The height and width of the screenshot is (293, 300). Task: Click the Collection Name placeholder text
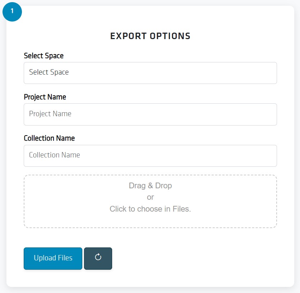[x=55, y=155]
